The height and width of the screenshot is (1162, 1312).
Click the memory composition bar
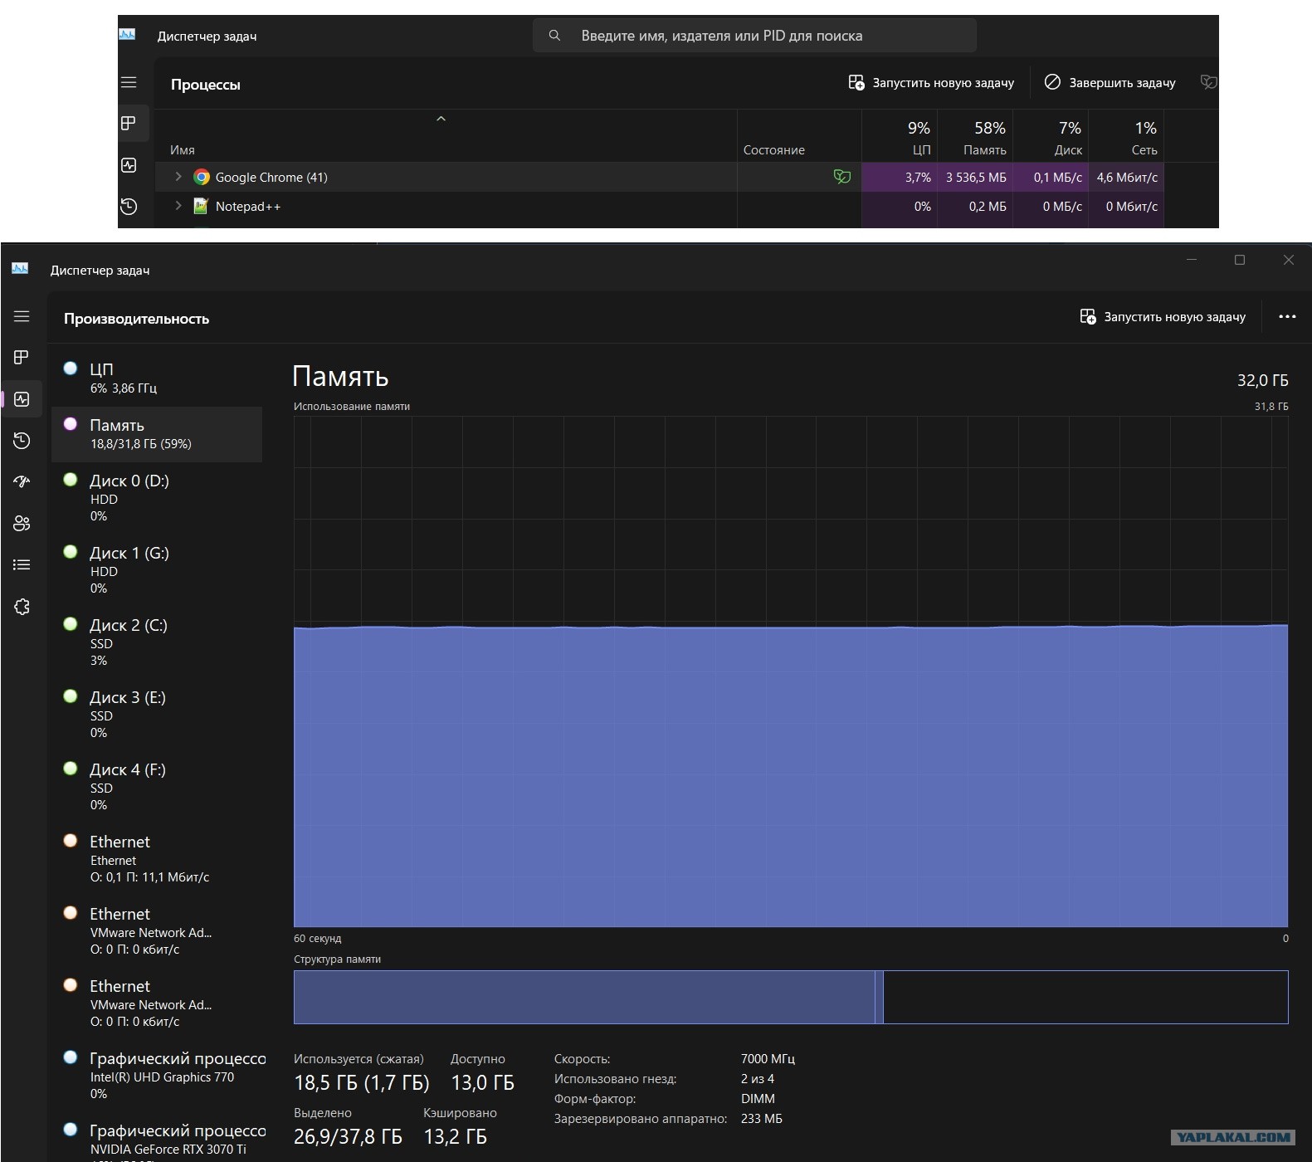(x=791, y=997)
